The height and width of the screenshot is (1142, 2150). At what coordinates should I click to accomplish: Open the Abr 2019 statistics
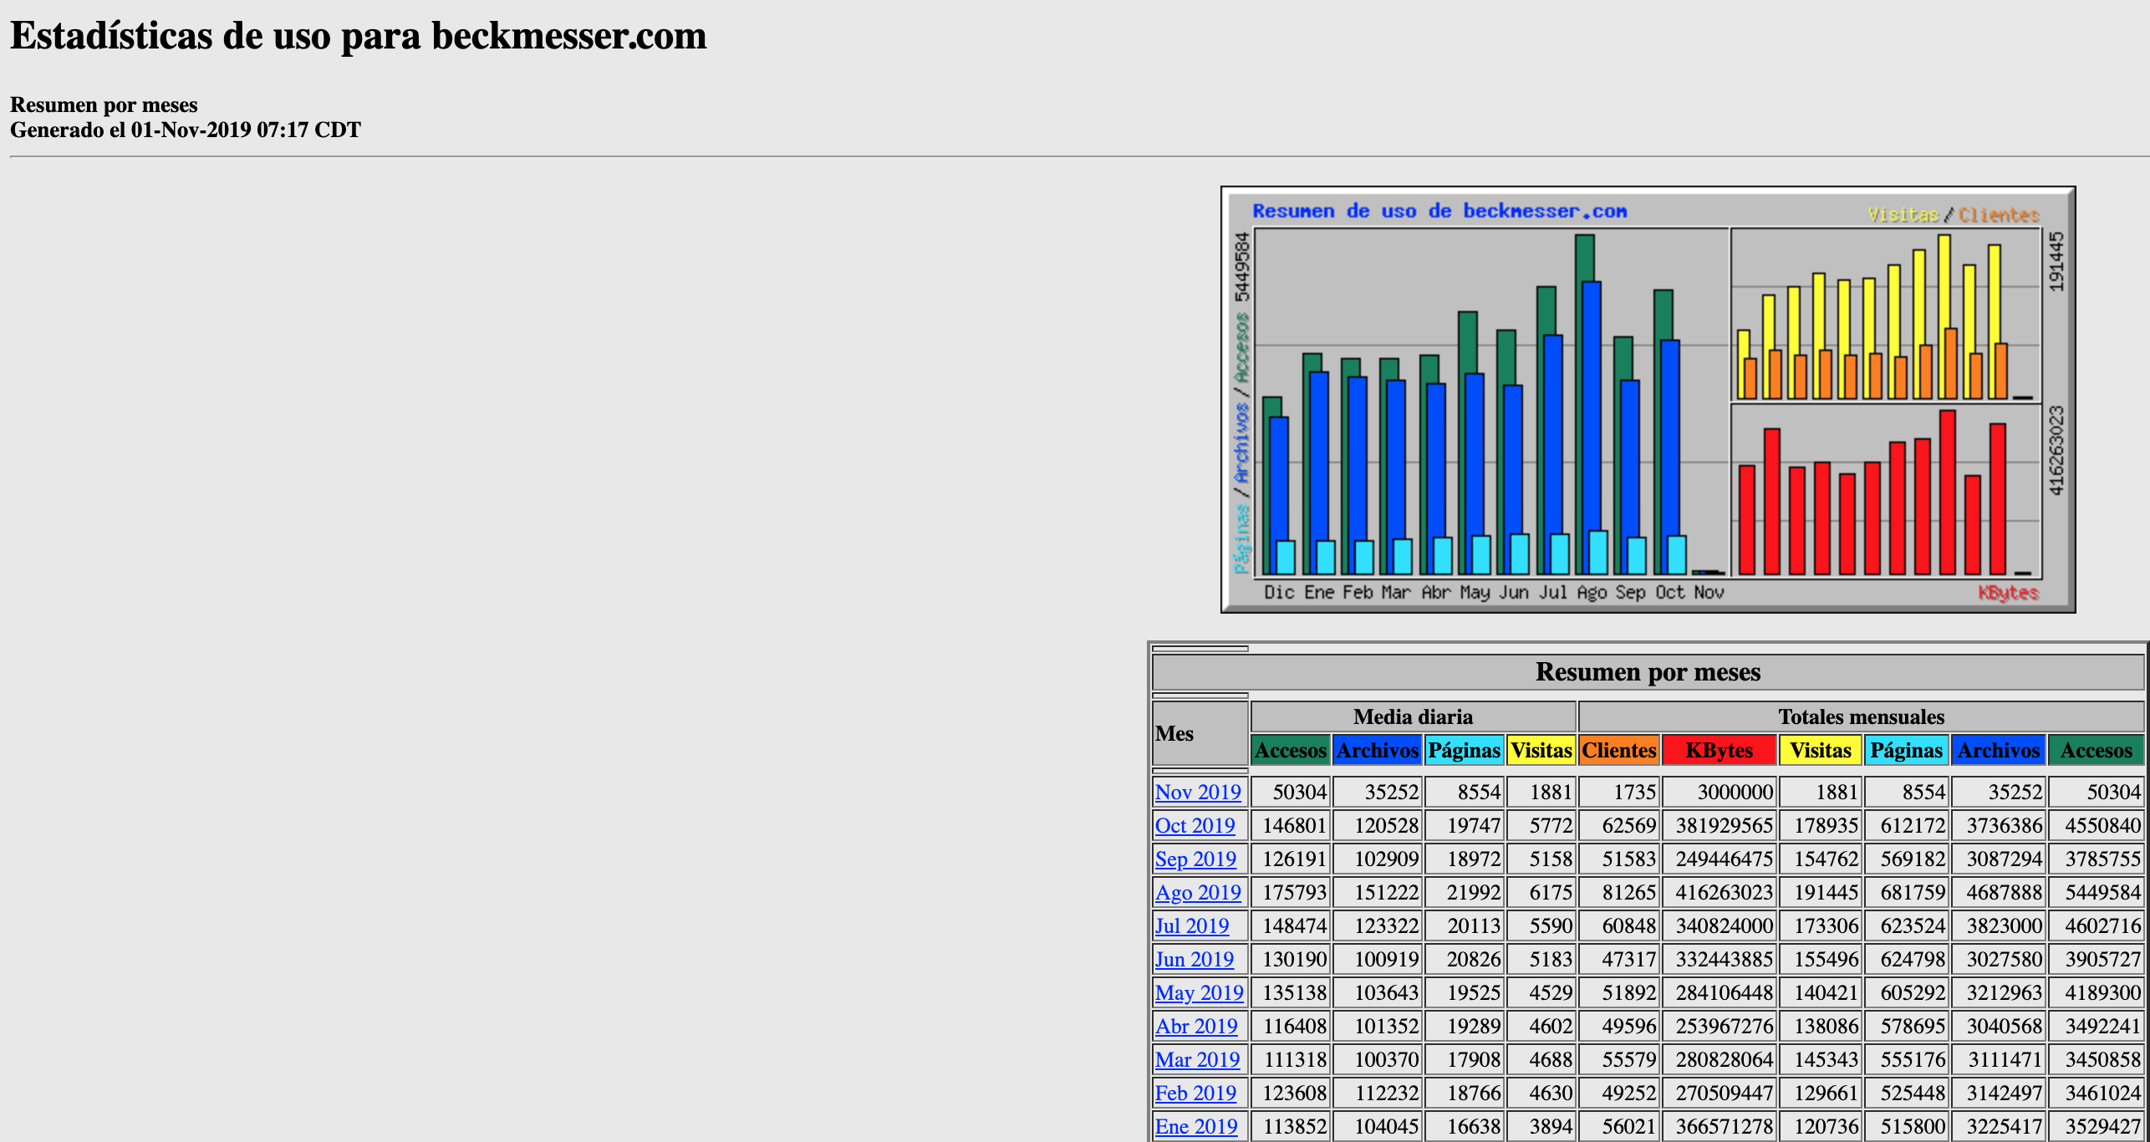[1195, 1026]
